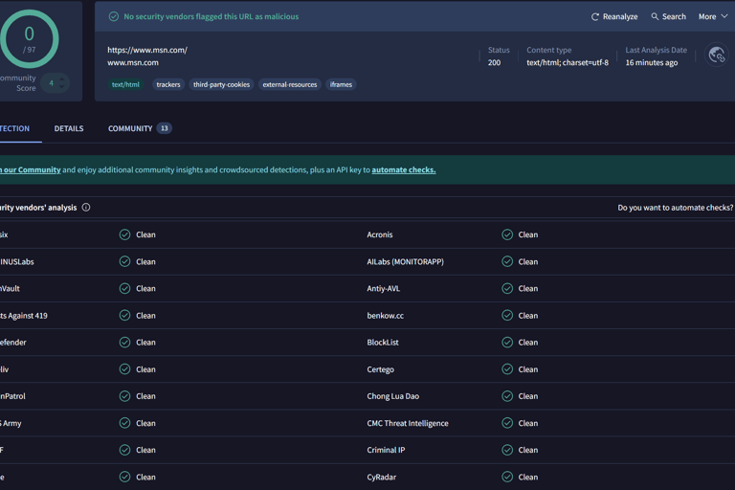Click the Clean check icon in CyRadar row
This screenshot has height=490, width=735.
(x=507, y=478)
